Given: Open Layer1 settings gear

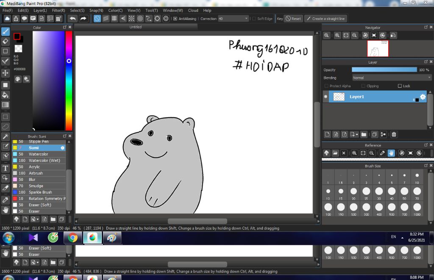Looking at the screenshot, I should click(x=423, y=97).
